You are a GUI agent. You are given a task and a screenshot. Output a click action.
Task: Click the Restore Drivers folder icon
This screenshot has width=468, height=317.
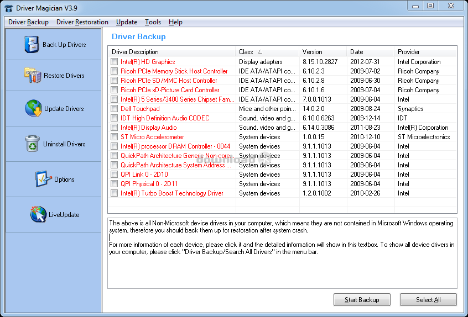(32, 75)
